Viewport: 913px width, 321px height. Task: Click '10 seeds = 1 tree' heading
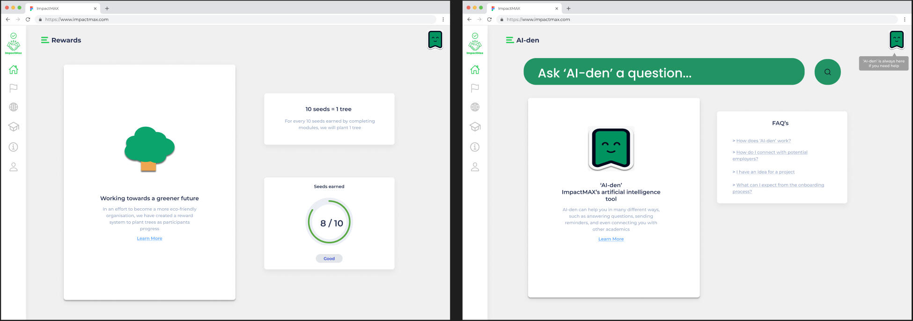point(328,109)
